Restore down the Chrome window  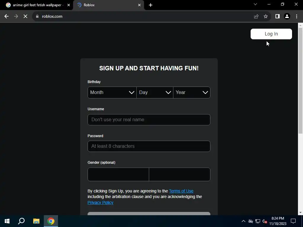click(x=283, y=4)
